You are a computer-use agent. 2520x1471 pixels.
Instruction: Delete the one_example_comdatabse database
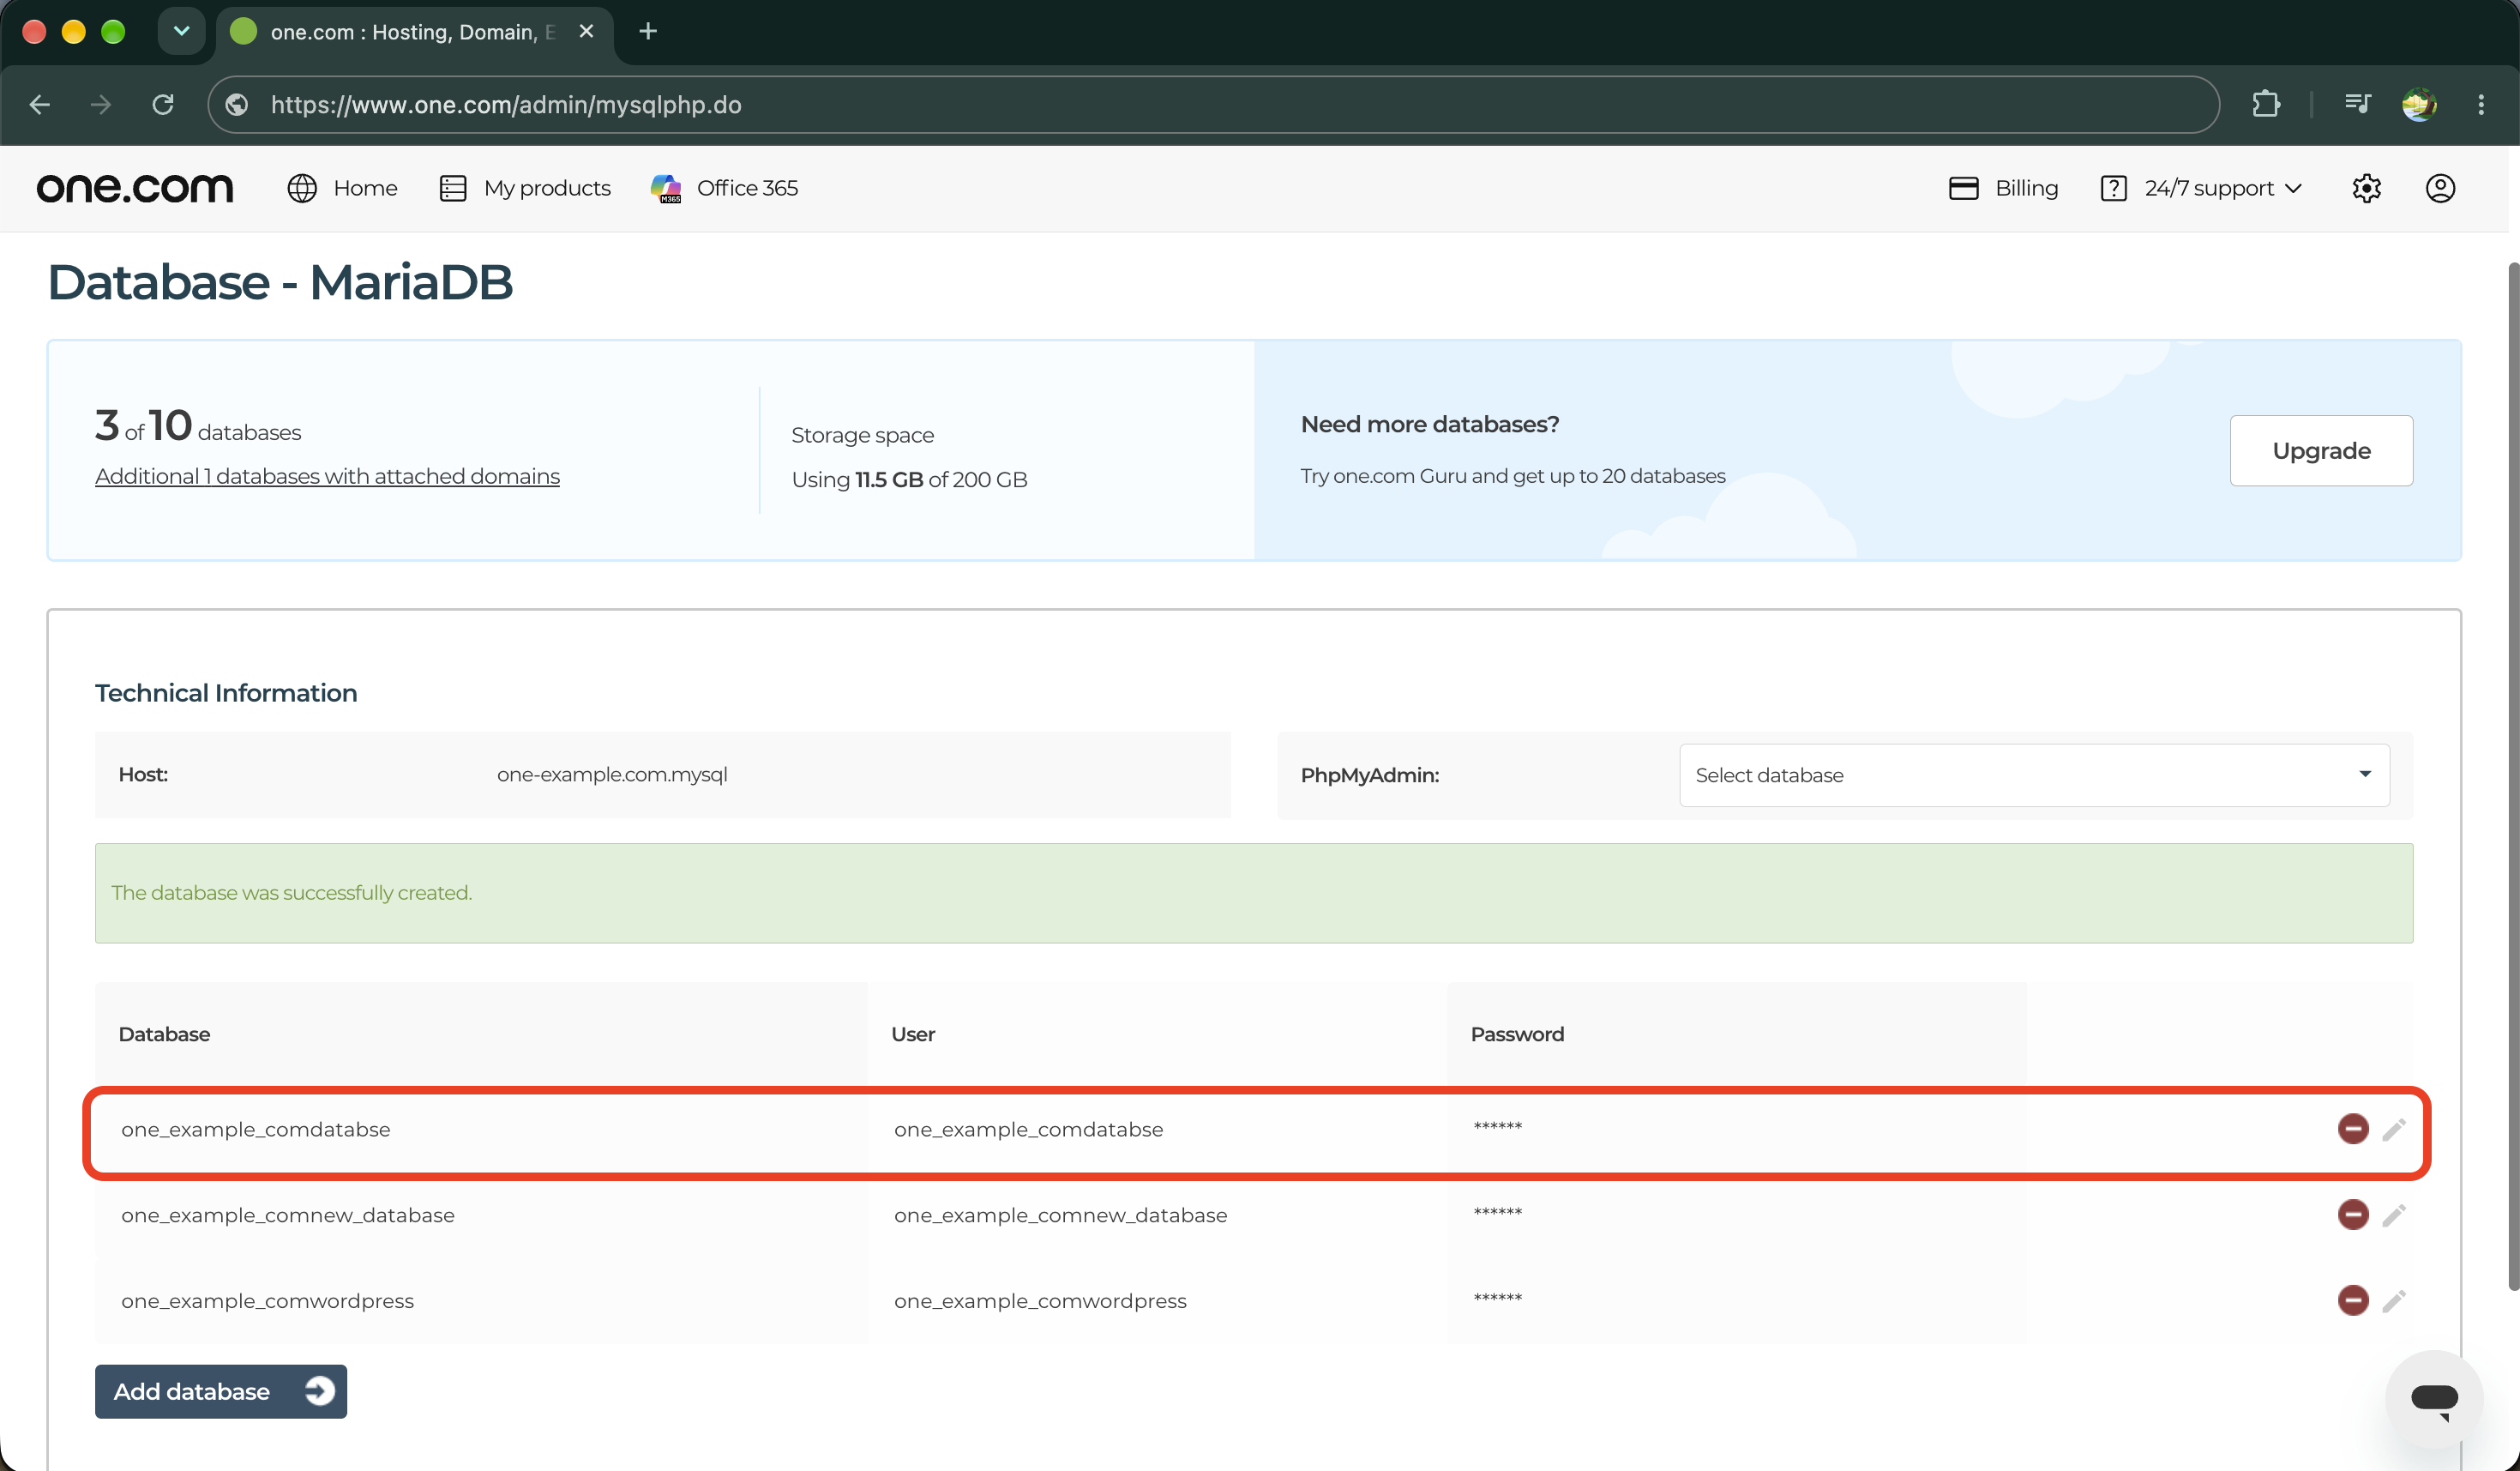(x=2352, y=1129)
